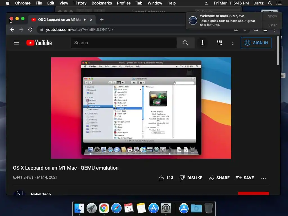Mute the tab via speaker icon
The image size is (288, 216).
pyautogui.click(x=85, y=19)
